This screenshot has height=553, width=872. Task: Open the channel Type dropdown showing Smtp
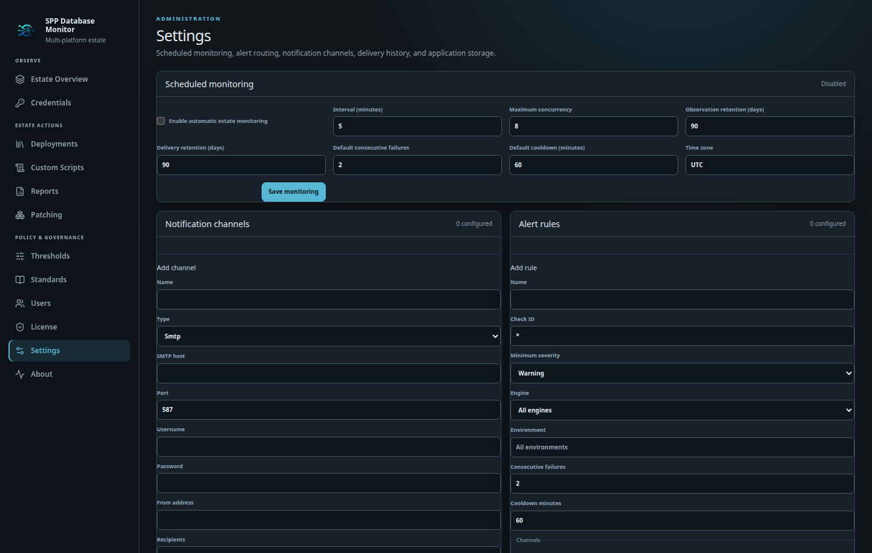coord(329,336)
